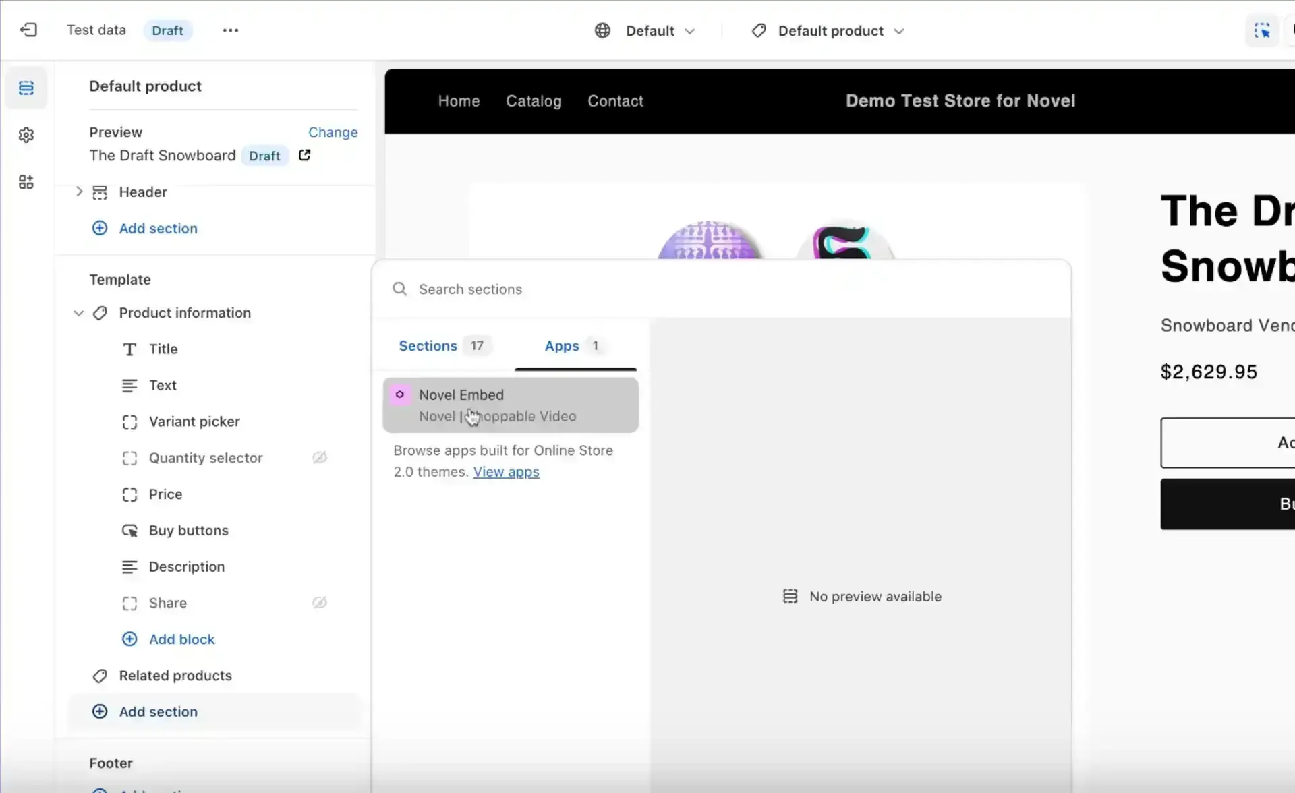Screen dimensions: 1295x793
Task: Open Theme settings gear icon
Action: pyautogui.click(x=26, y=136)
